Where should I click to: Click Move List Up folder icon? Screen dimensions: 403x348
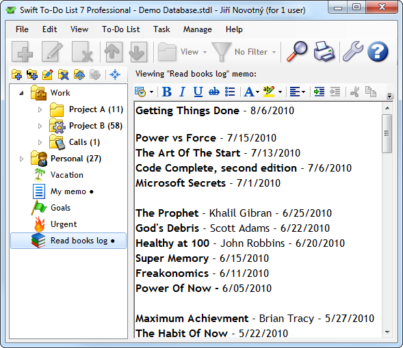coord(79,75)
